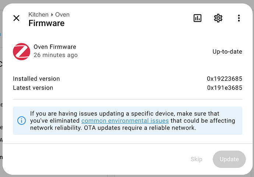
Task: Click the blue info circle icon
Action: [x=22, y=120]
